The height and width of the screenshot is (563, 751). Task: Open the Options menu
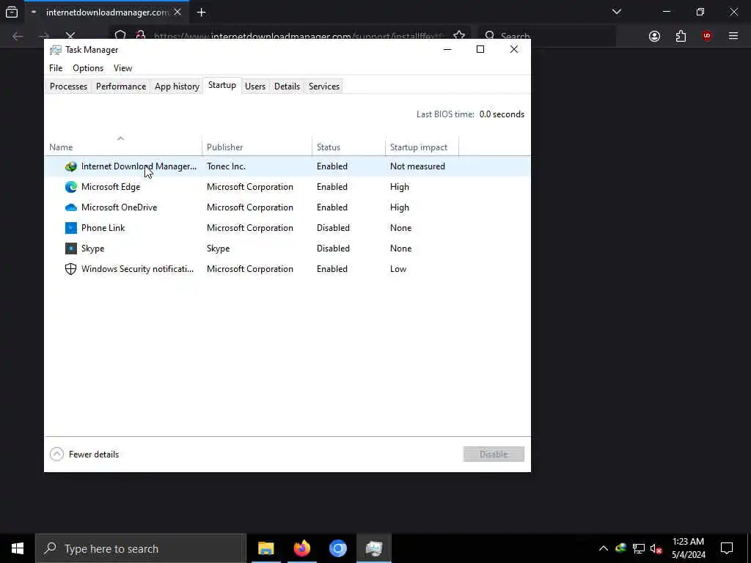pos(88,68)
